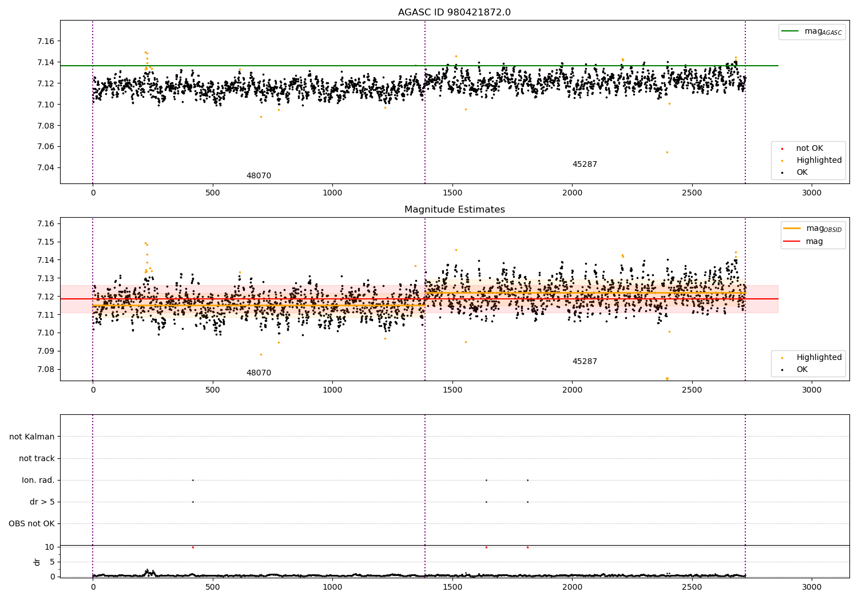Click the red triangle marker near x=1640 in dr panel
The image size is (858, 600).
point(486,547)
